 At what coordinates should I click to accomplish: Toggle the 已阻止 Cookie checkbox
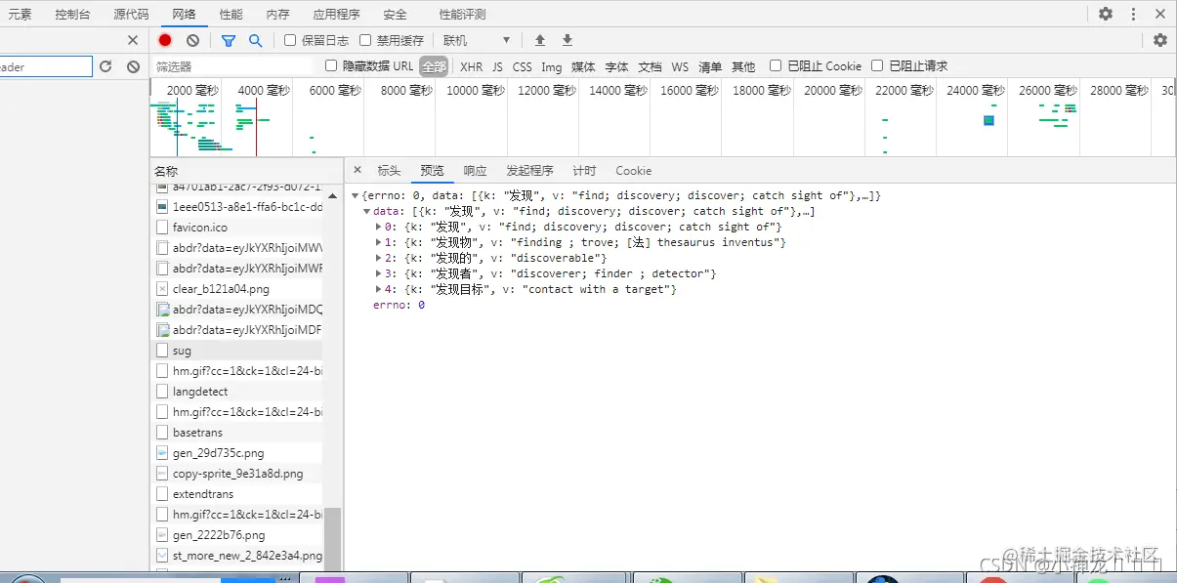pos(776,65)
